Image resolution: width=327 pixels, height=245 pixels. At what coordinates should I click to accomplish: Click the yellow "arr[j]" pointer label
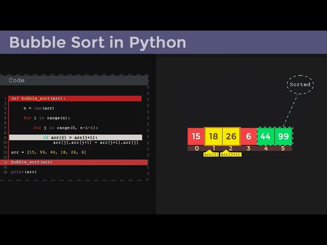211,154
